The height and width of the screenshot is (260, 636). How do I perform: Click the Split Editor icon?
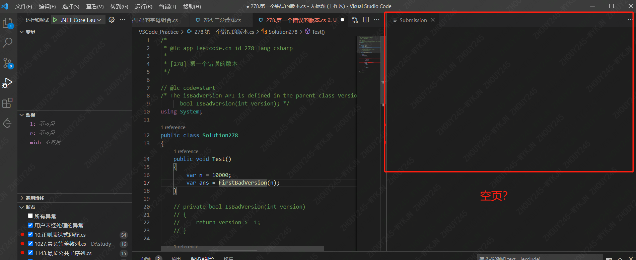(366, 20)
